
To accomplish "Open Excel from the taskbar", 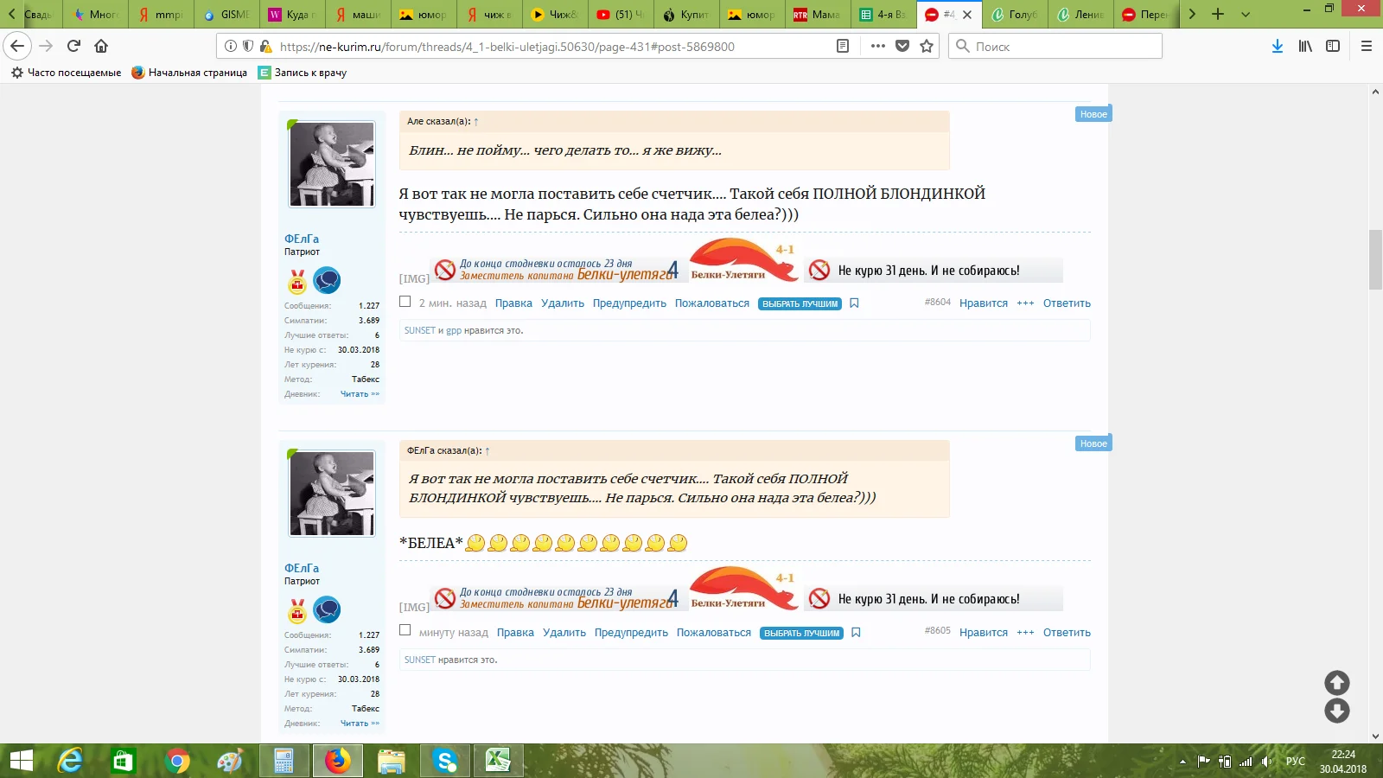I will [499, 761].
